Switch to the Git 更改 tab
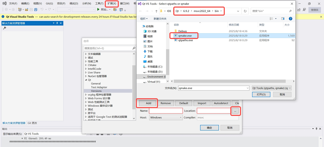This screenshot has height=147, width=324. coord(32,123)
